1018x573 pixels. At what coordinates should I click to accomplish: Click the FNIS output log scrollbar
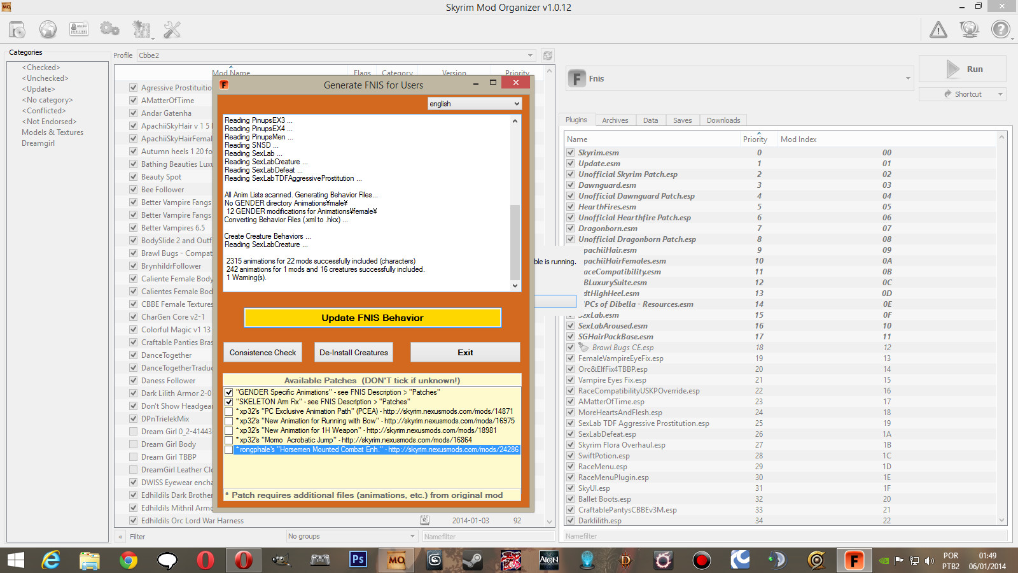pos(515,242)
